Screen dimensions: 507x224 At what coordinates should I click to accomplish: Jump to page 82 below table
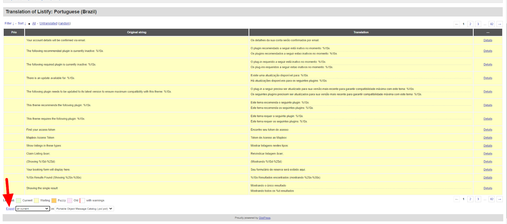[x=492, y=199]
